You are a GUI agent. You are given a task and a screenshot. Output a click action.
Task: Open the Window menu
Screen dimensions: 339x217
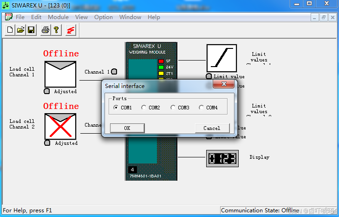(x=130, y=17)
